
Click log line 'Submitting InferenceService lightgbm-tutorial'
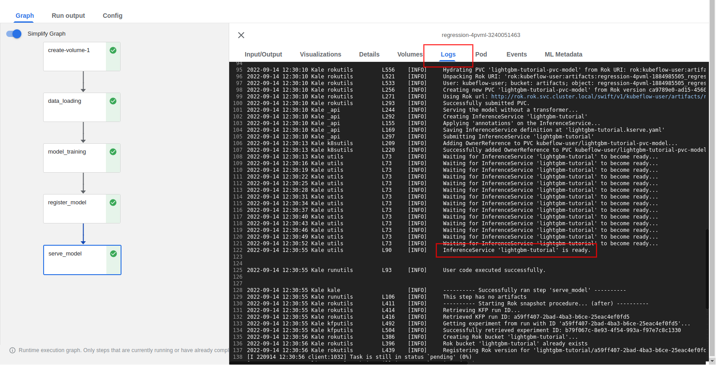click(518, 137)
